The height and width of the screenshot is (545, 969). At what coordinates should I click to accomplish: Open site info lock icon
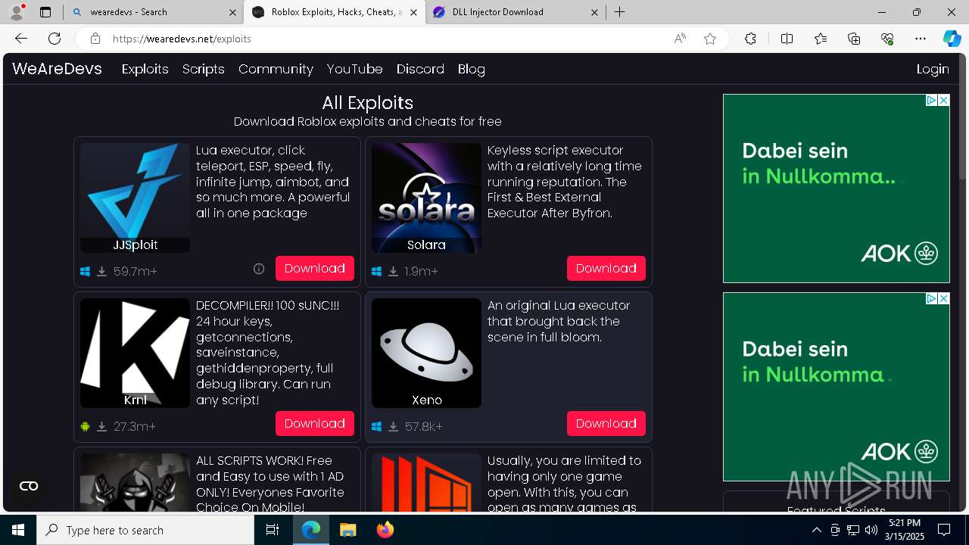pos(95,39)
